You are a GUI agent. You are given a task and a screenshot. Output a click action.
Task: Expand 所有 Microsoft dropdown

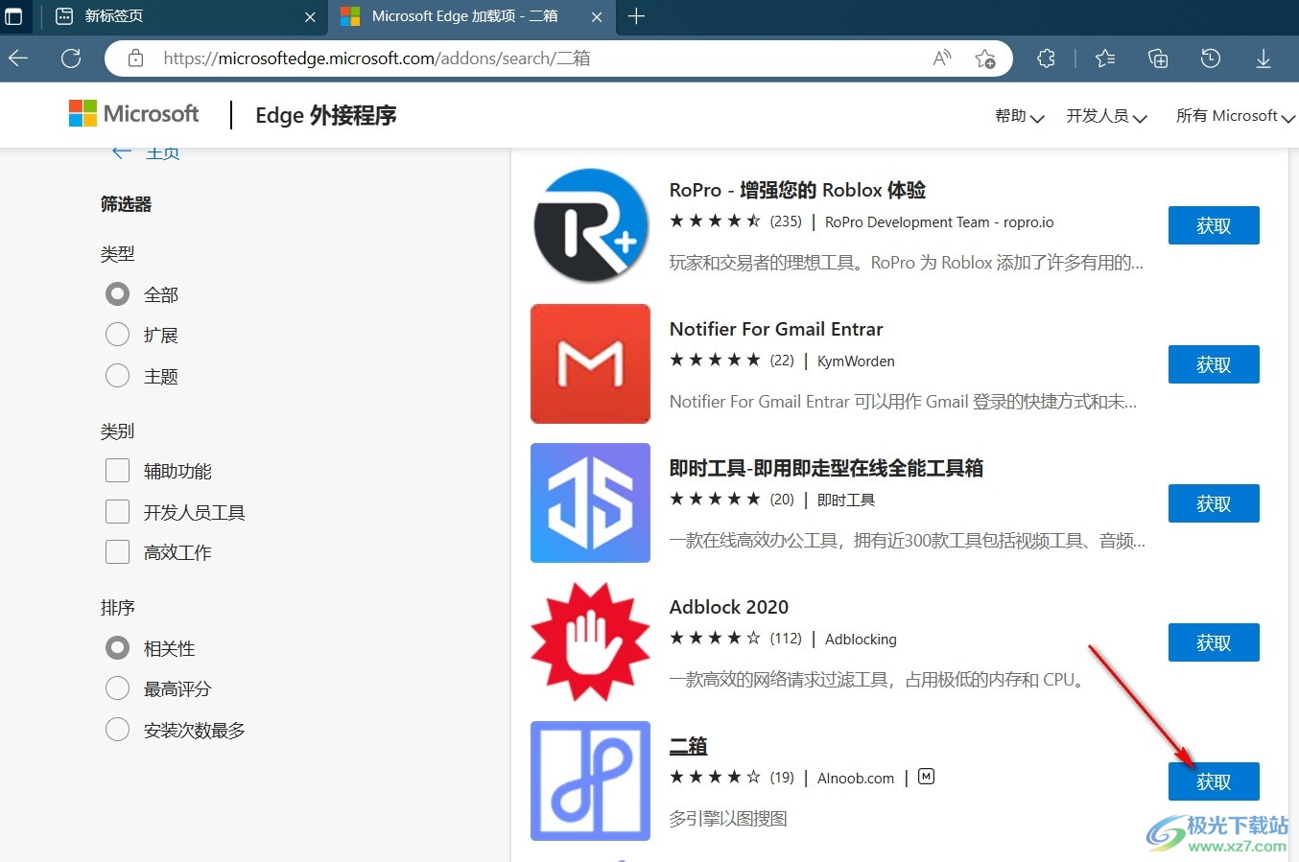1236,116
